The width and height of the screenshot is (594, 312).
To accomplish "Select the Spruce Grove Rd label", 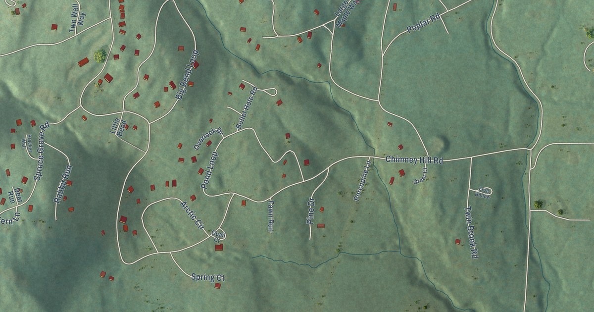I will coord(41,150).
